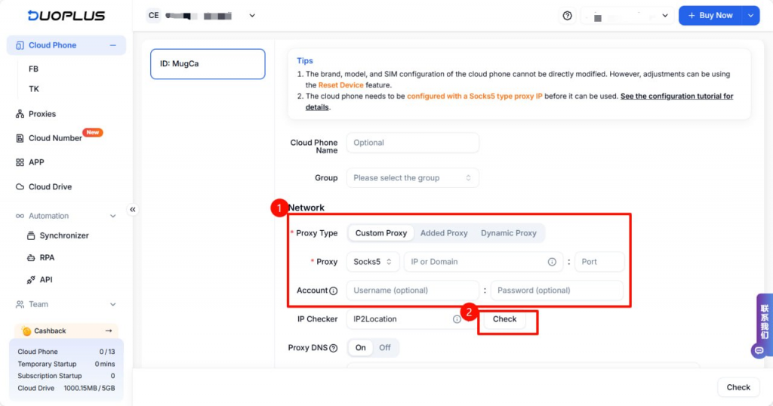Click the Proxy DNS help icon
The image size is (773, 406).
coord(334,348)
